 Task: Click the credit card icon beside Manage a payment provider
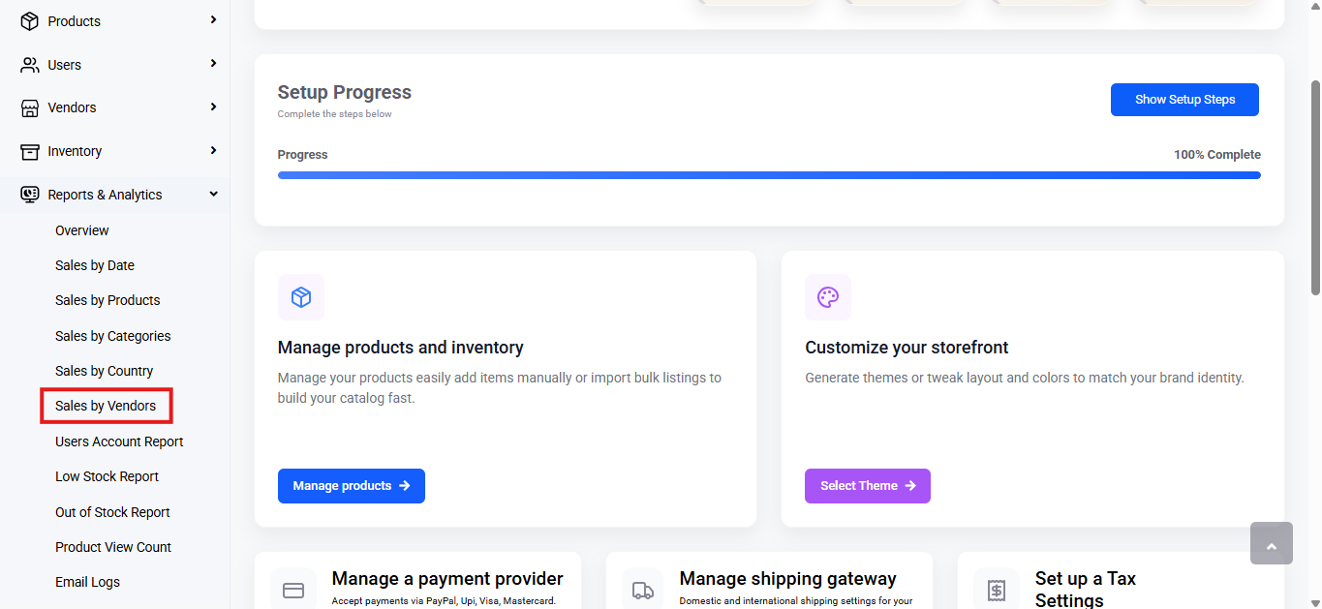[x=293, y=590]
